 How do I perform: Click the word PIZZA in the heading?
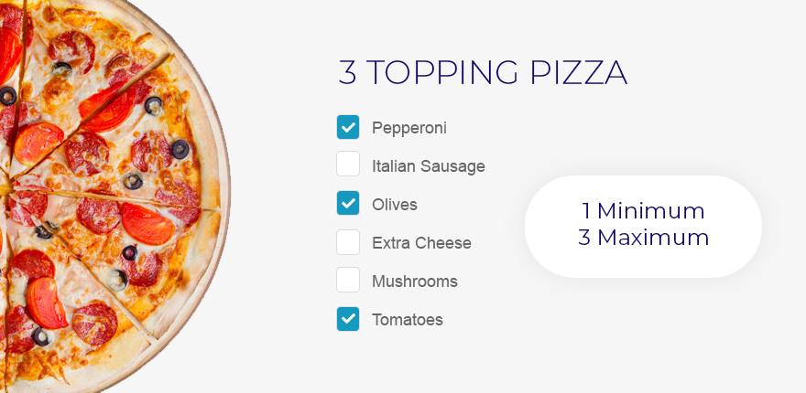point(579,72)
